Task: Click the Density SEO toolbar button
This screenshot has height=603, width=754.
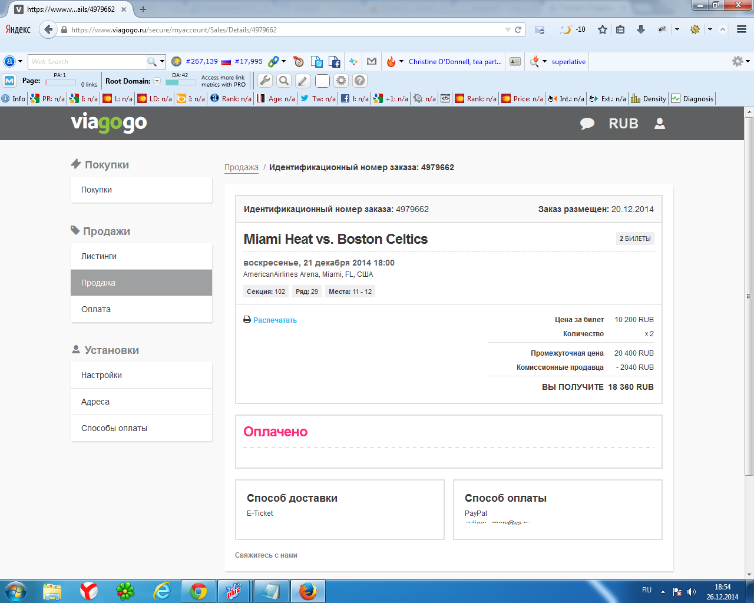Action: coord(649,98)
